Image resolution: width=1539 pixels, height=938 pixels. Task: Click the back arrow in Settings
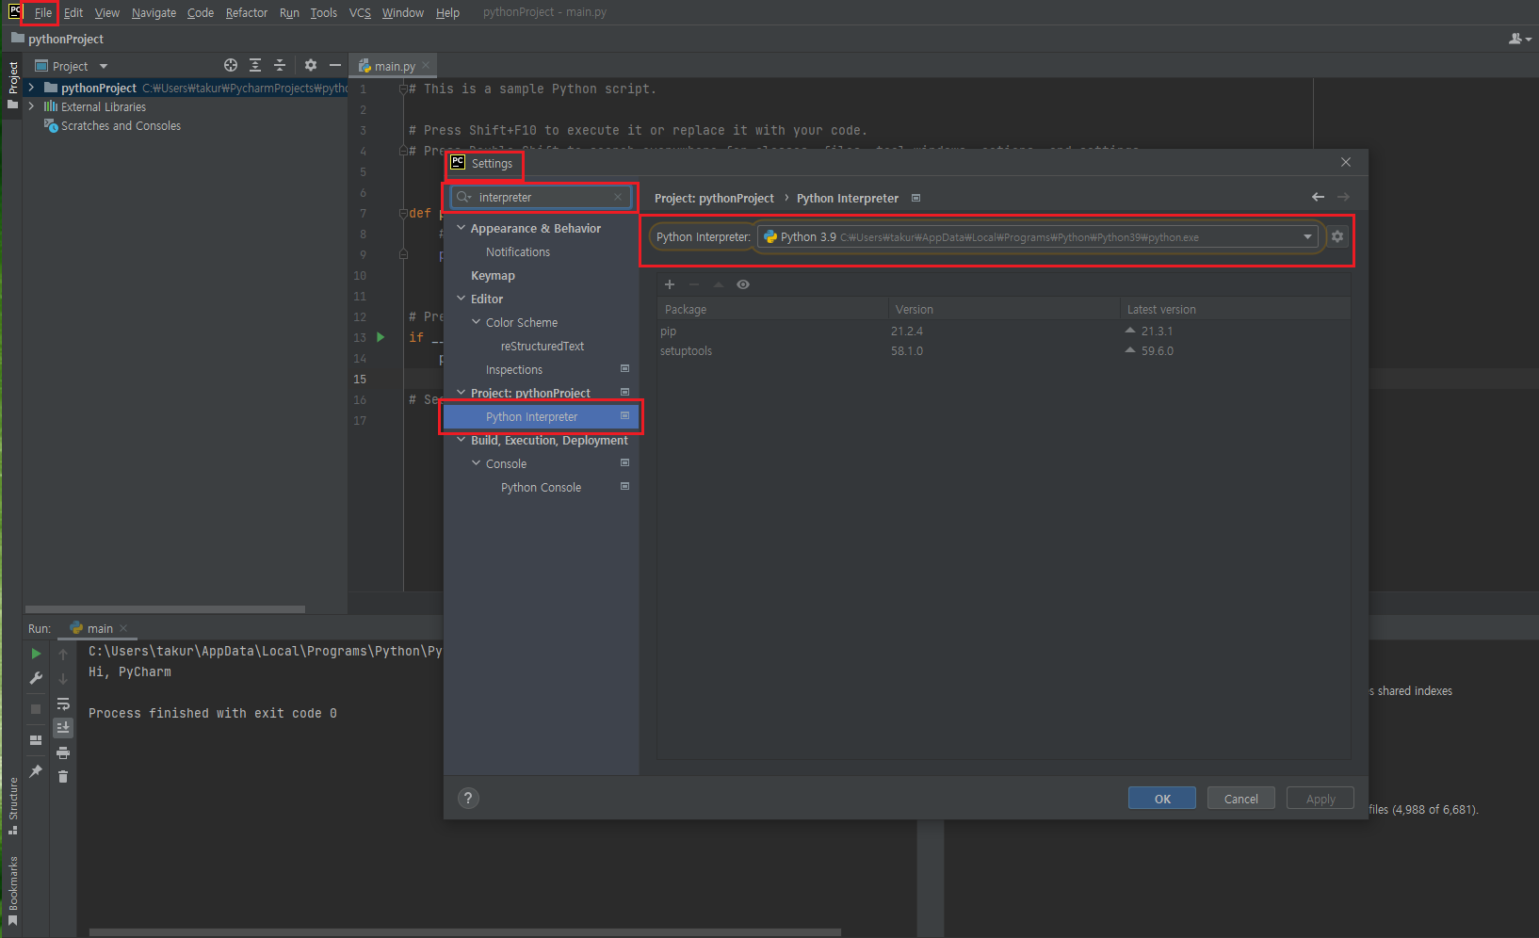coord(1318,197)
